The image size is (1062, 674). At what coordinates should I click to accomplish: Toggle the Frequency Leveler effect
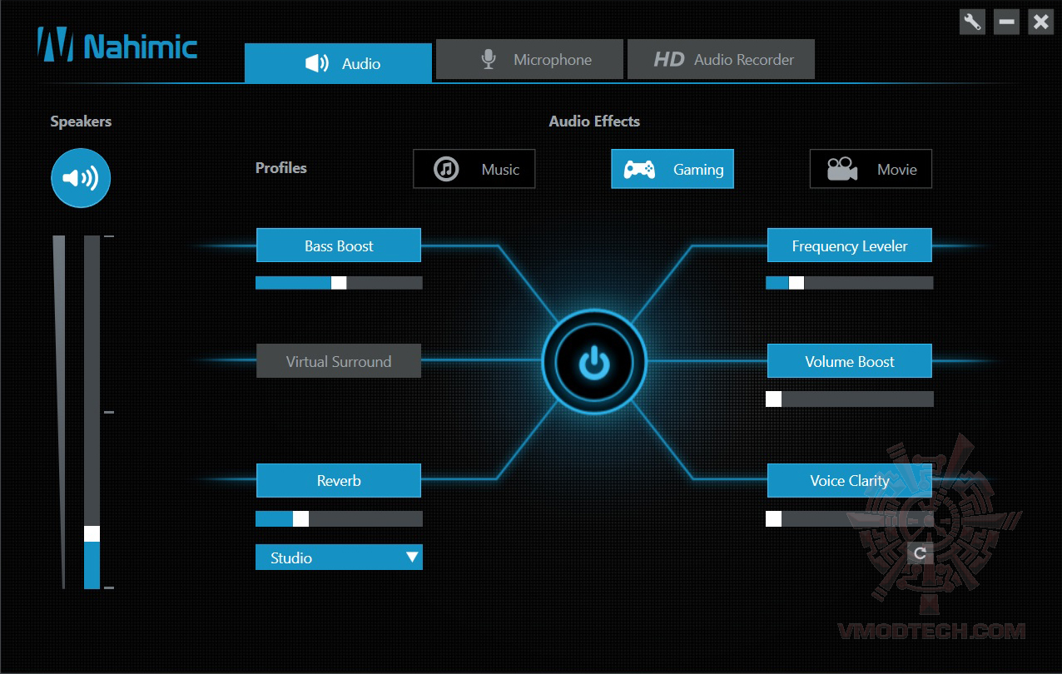pos(849,245)
